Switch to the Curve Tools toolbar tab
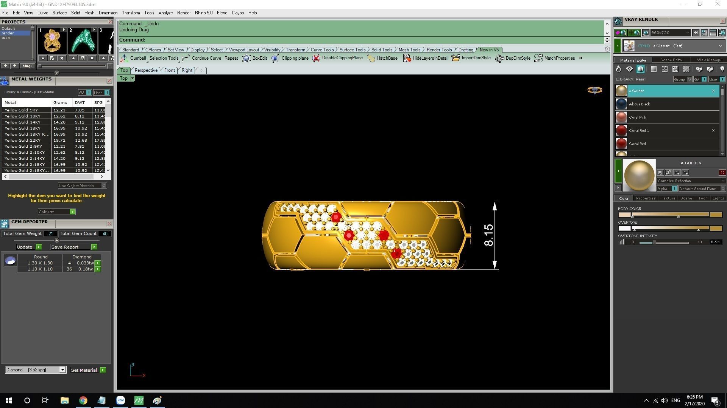 pyautogui.click(x=322, y=50)
